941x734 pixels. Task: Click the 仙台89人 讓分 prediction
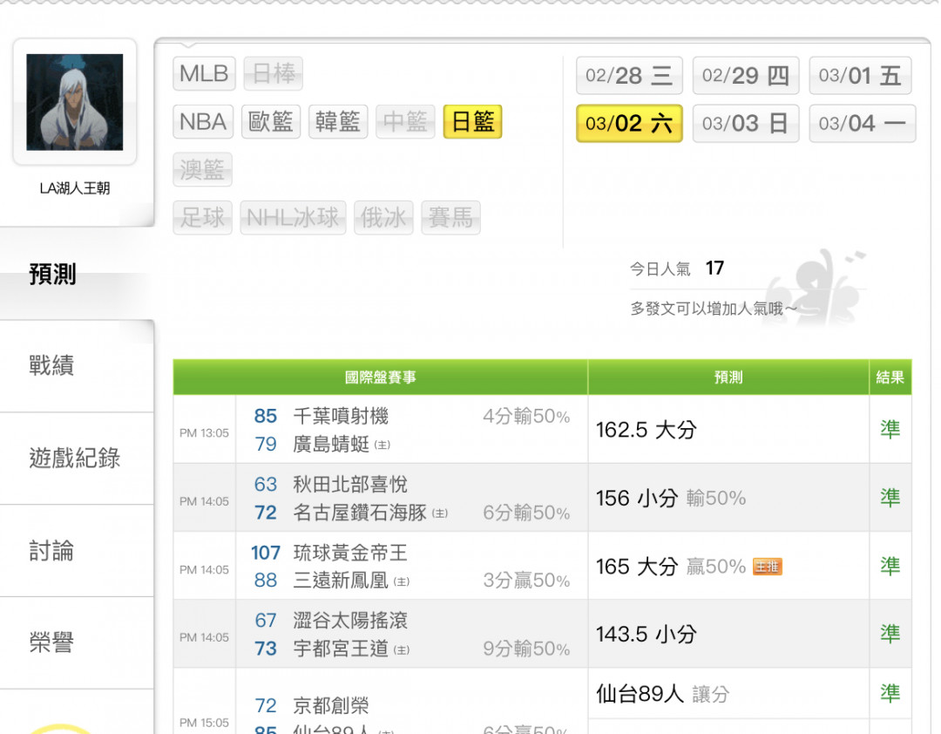point(662,695)
